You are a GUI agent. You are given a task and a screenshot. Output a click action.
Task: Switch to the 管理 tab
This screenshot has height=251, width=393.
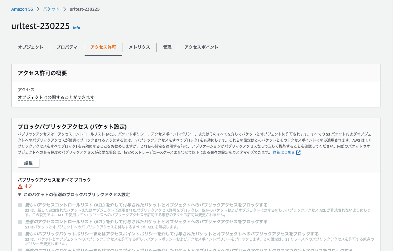click(x=167, y=47)
